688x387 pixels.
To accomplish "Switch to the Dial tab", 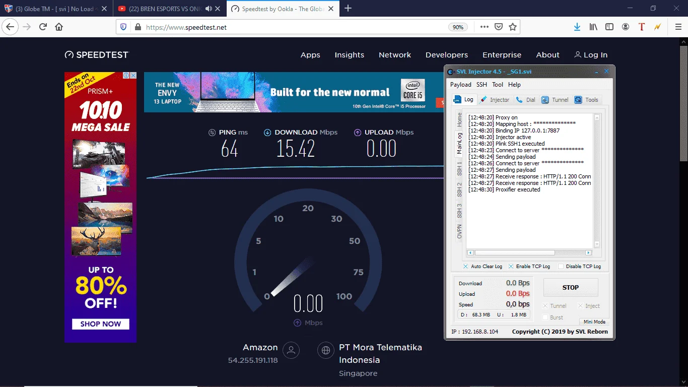I will [x=526, y=100].
